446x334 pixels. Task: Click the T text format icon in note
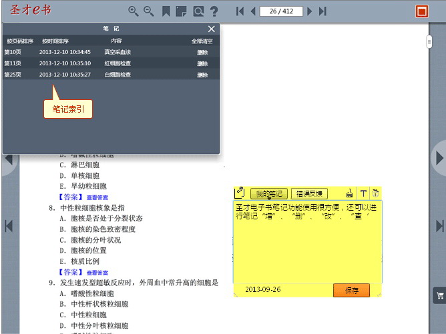tap(363, 193)
